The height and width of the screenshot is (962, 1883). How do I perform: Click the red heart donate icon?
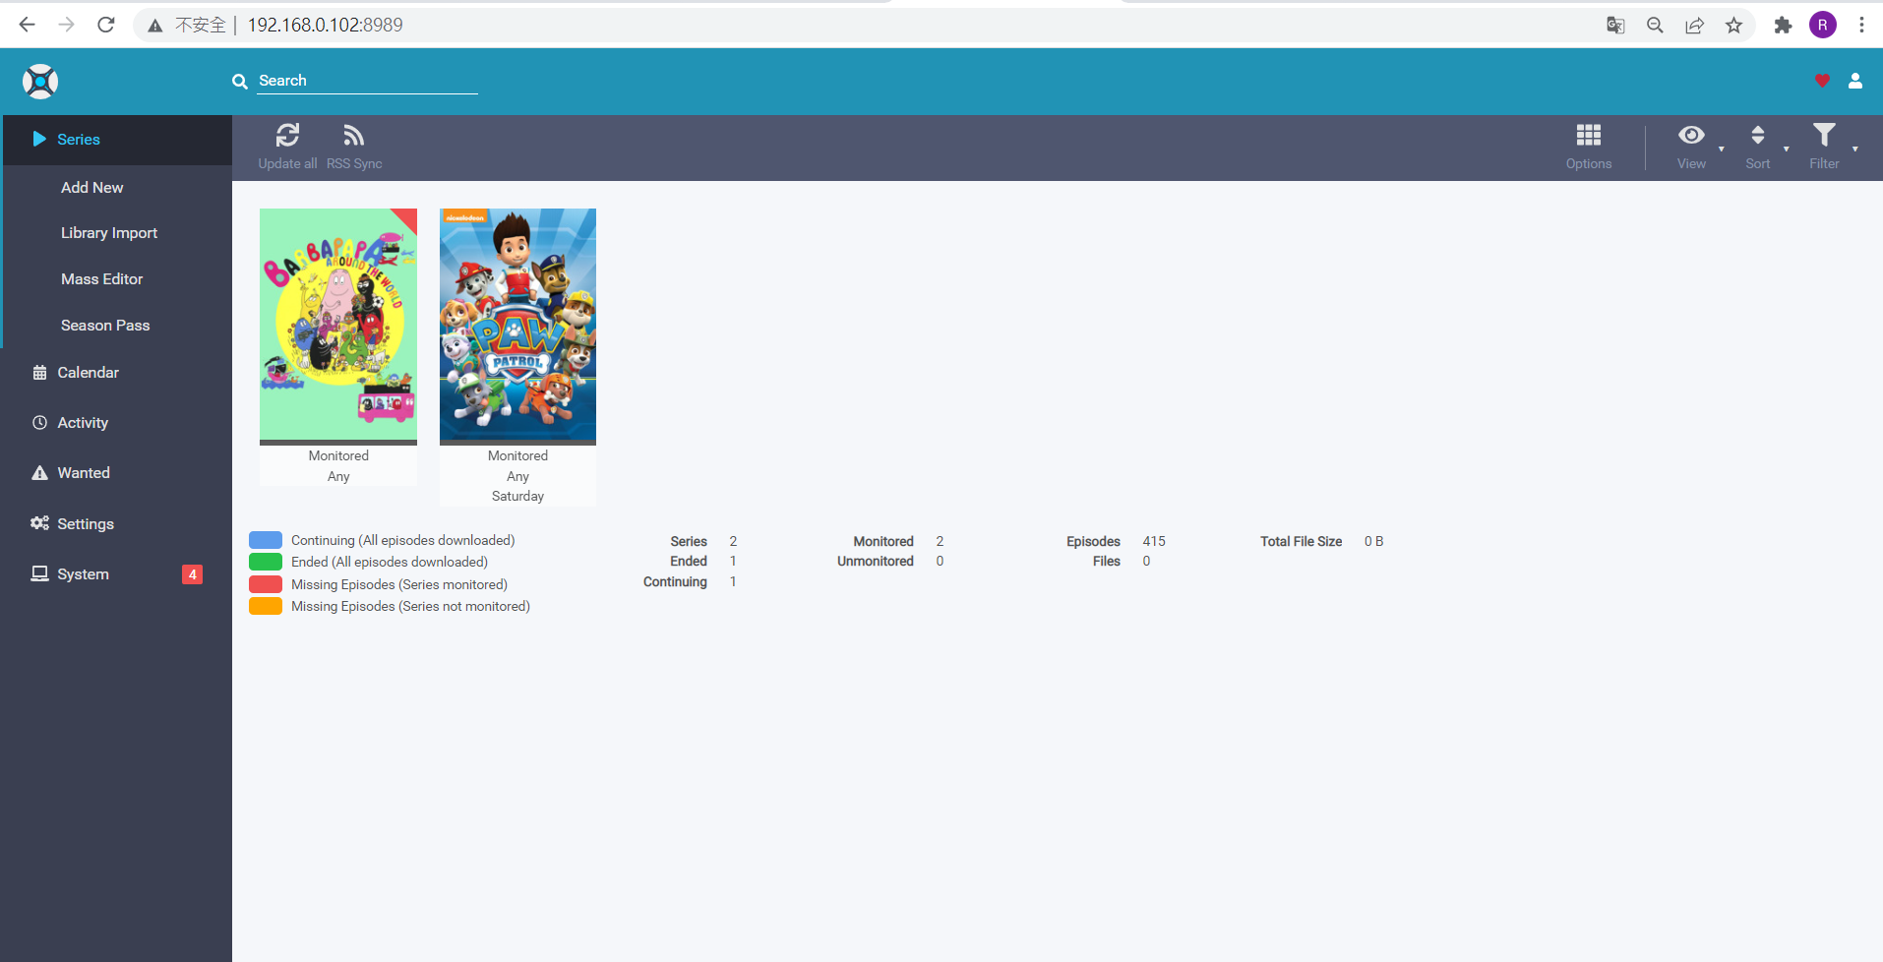[x=1822, y=81]
